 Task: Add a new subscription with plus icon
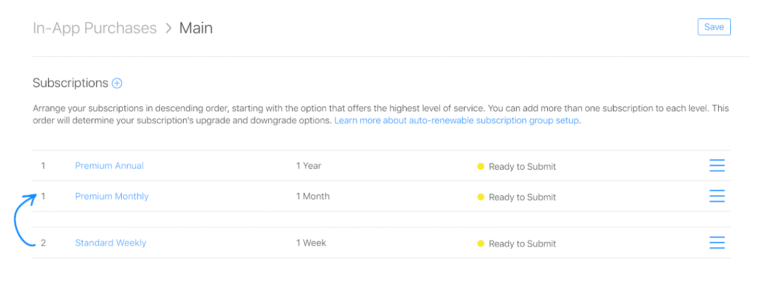[x=117, y=83]
